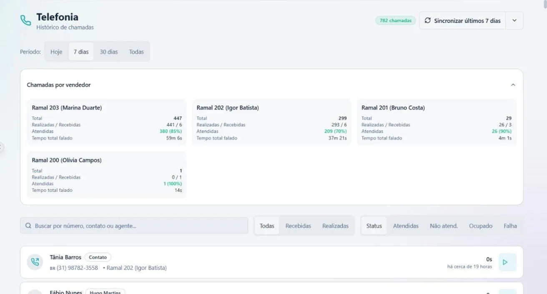
Task: Click the 209 (70%) Atendidas value
Action: point(335,131)
